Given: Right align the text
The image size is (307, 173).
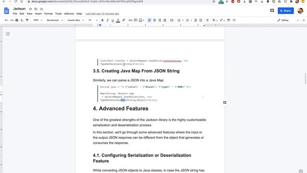Looking at the screenshot, I should coord(160,20).
